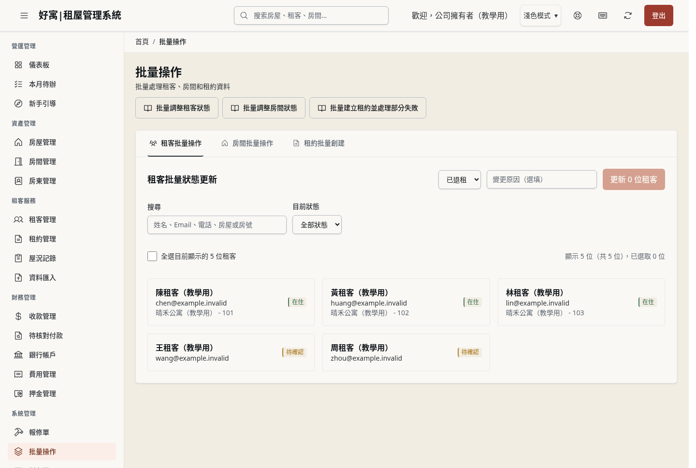This screenshot has width=696, height=468.
Task: Open 租客管理 people icon in sidebar
Action: click(x=18, y=219)
